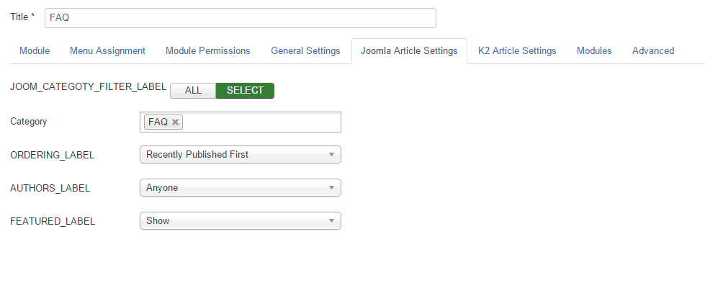Click the ordering dropdown arrow
The image size is (705, 301).
331,154
